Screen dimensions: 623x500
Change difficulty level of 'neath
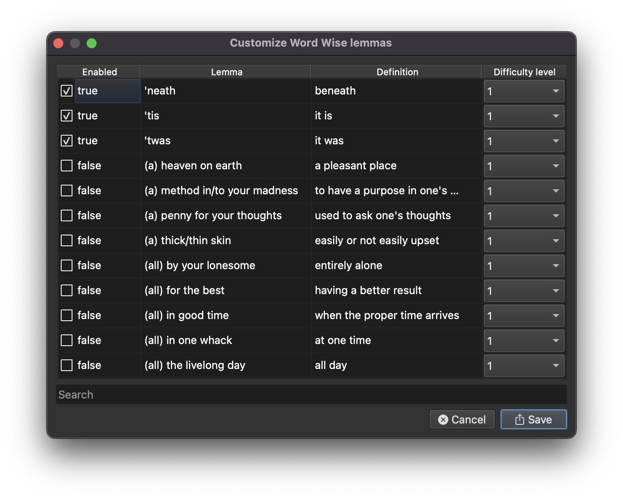(x=524, y=91)
